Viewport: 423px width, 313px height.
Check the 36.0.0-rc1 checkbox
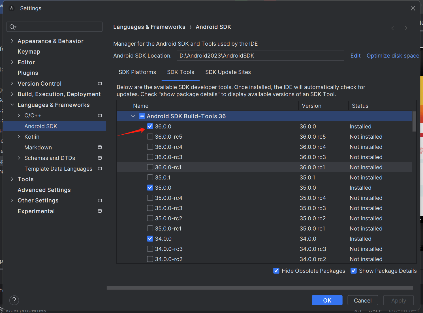click(150, 167)
